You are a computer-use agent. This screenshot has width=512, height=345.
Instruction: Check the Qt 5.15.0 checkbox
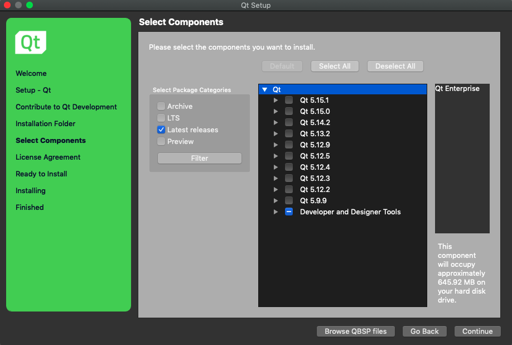click(x=289, y=112)
